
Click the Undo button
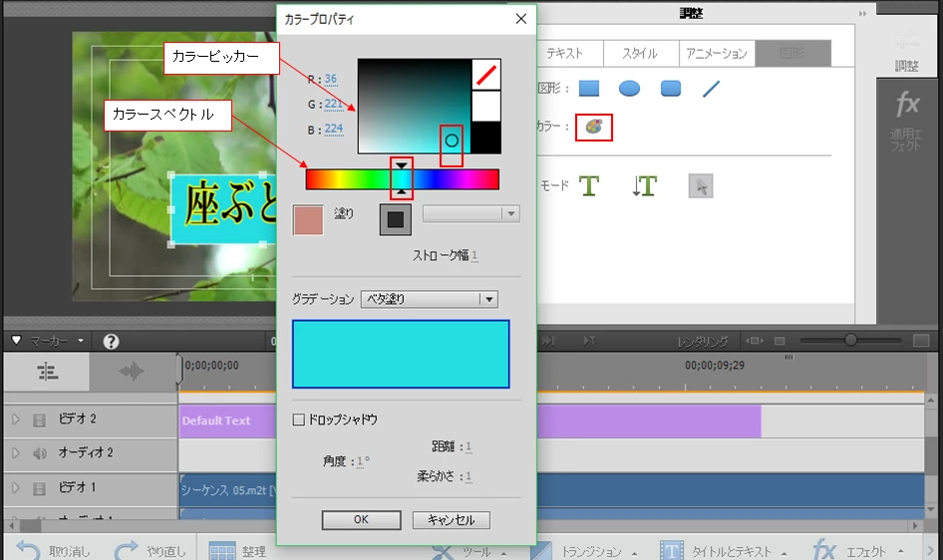click(53, 550)
